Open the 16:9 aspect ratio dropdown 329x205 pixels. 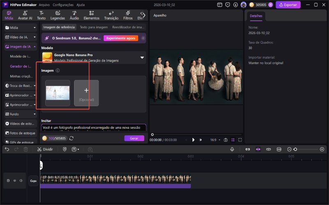[216, 140]
